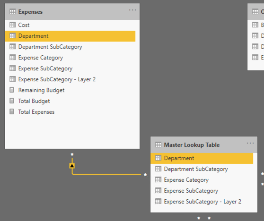Click the Master Lookup Table title
264x221 pixels.
(192, 145)
